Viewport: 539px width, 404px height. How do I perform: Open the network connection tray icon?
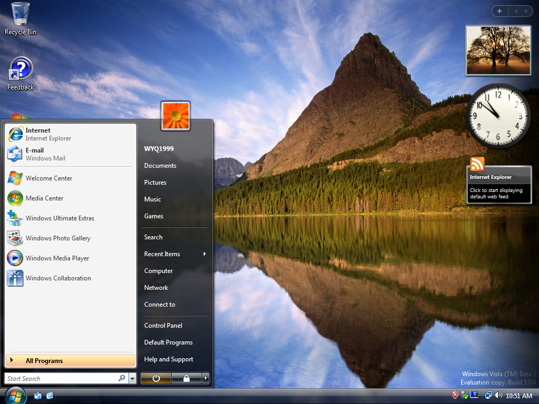coord(488,396)
